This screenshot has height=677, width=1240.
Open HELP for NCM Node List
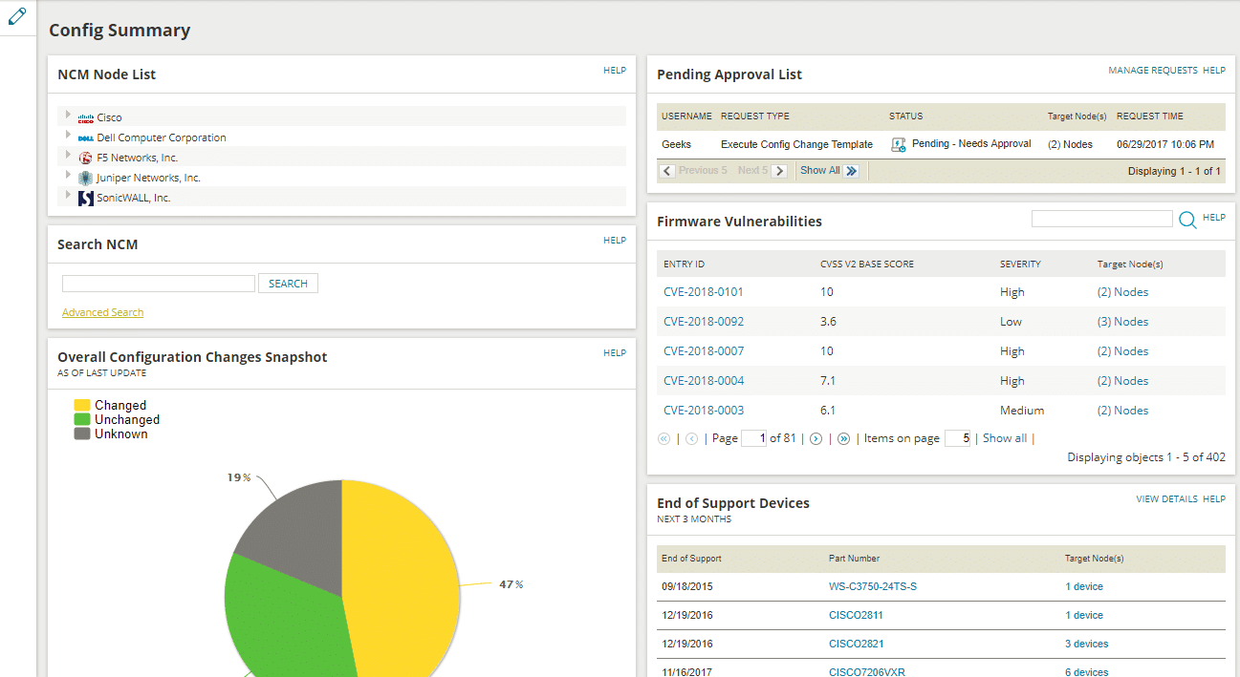(x=615, y=71)
